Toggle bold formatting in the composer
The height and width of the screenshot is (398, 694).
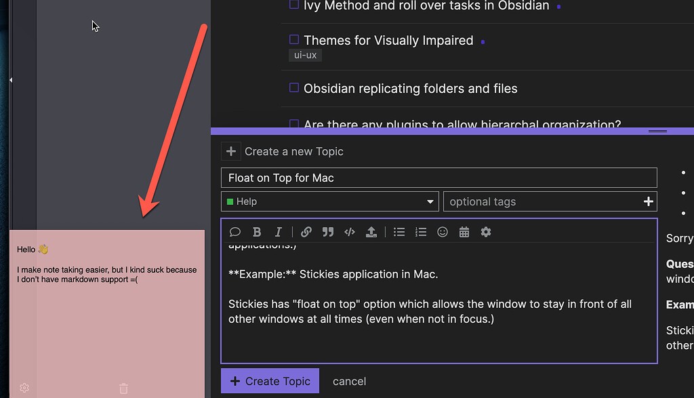tap(257, 232)
